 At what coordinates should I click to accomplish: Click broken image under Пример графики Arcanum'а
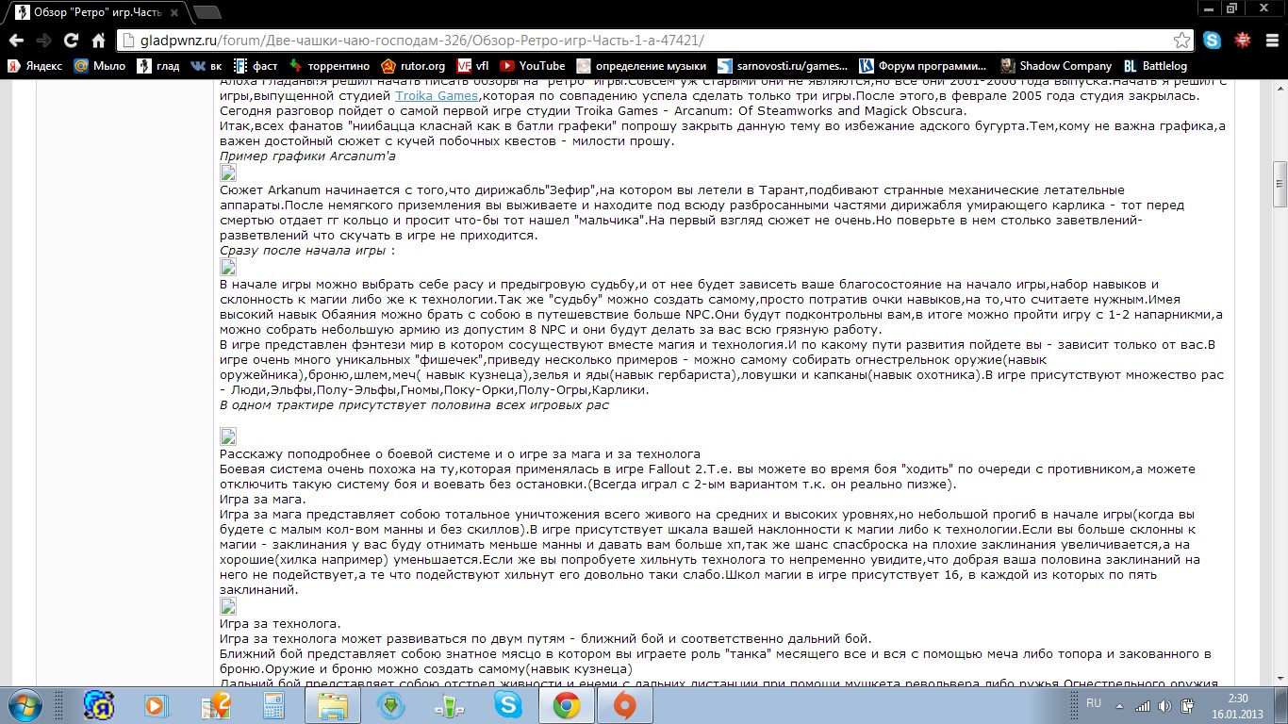pyautogui.click(x=228, y=173)
